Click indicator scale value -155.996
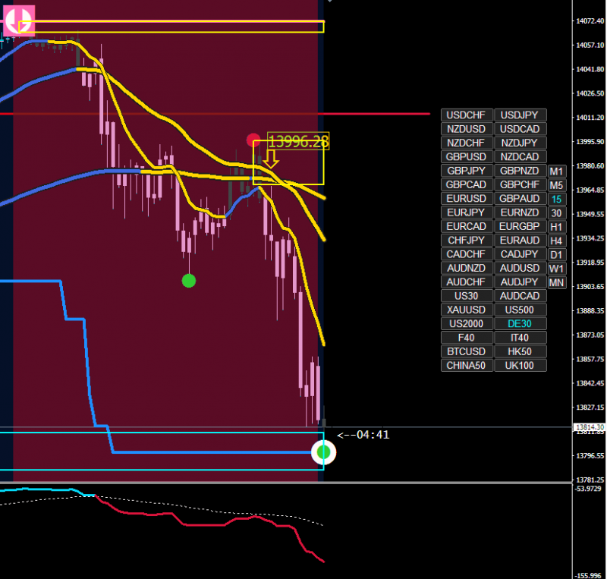607x579 pixels. [589, 575]
